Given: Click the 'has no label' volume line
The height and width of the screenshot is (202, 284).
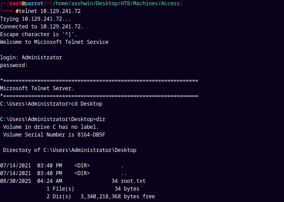Looking at the screenshot, I should pos(51,127).
